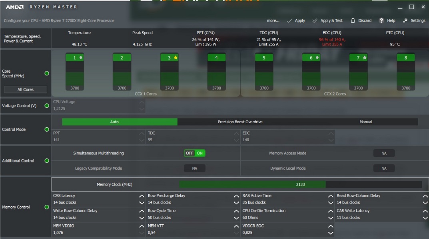The height and width of the screenshot is (239, 429).
Task: Click Peak Speed 4.125 GHz reading
Action: 142,44
